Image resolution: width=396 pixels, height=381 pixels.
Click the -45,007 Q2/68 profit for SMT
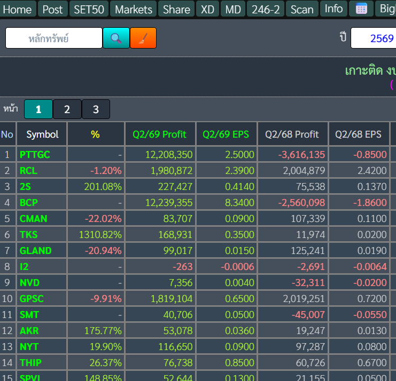click(x=308, y=315)
